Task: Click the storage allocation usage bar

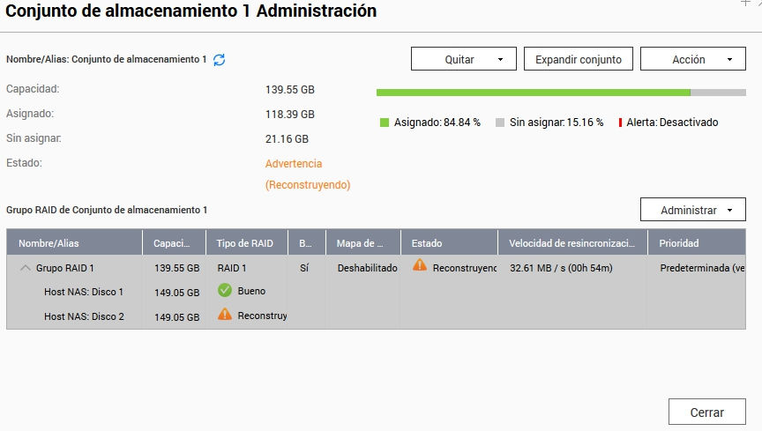Action: [561, 92]
